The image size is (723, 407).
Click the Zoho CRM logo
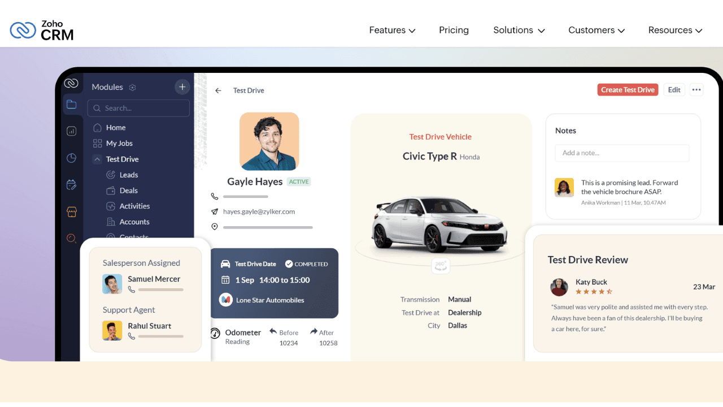pyautogui.click(x=42, y=31)
